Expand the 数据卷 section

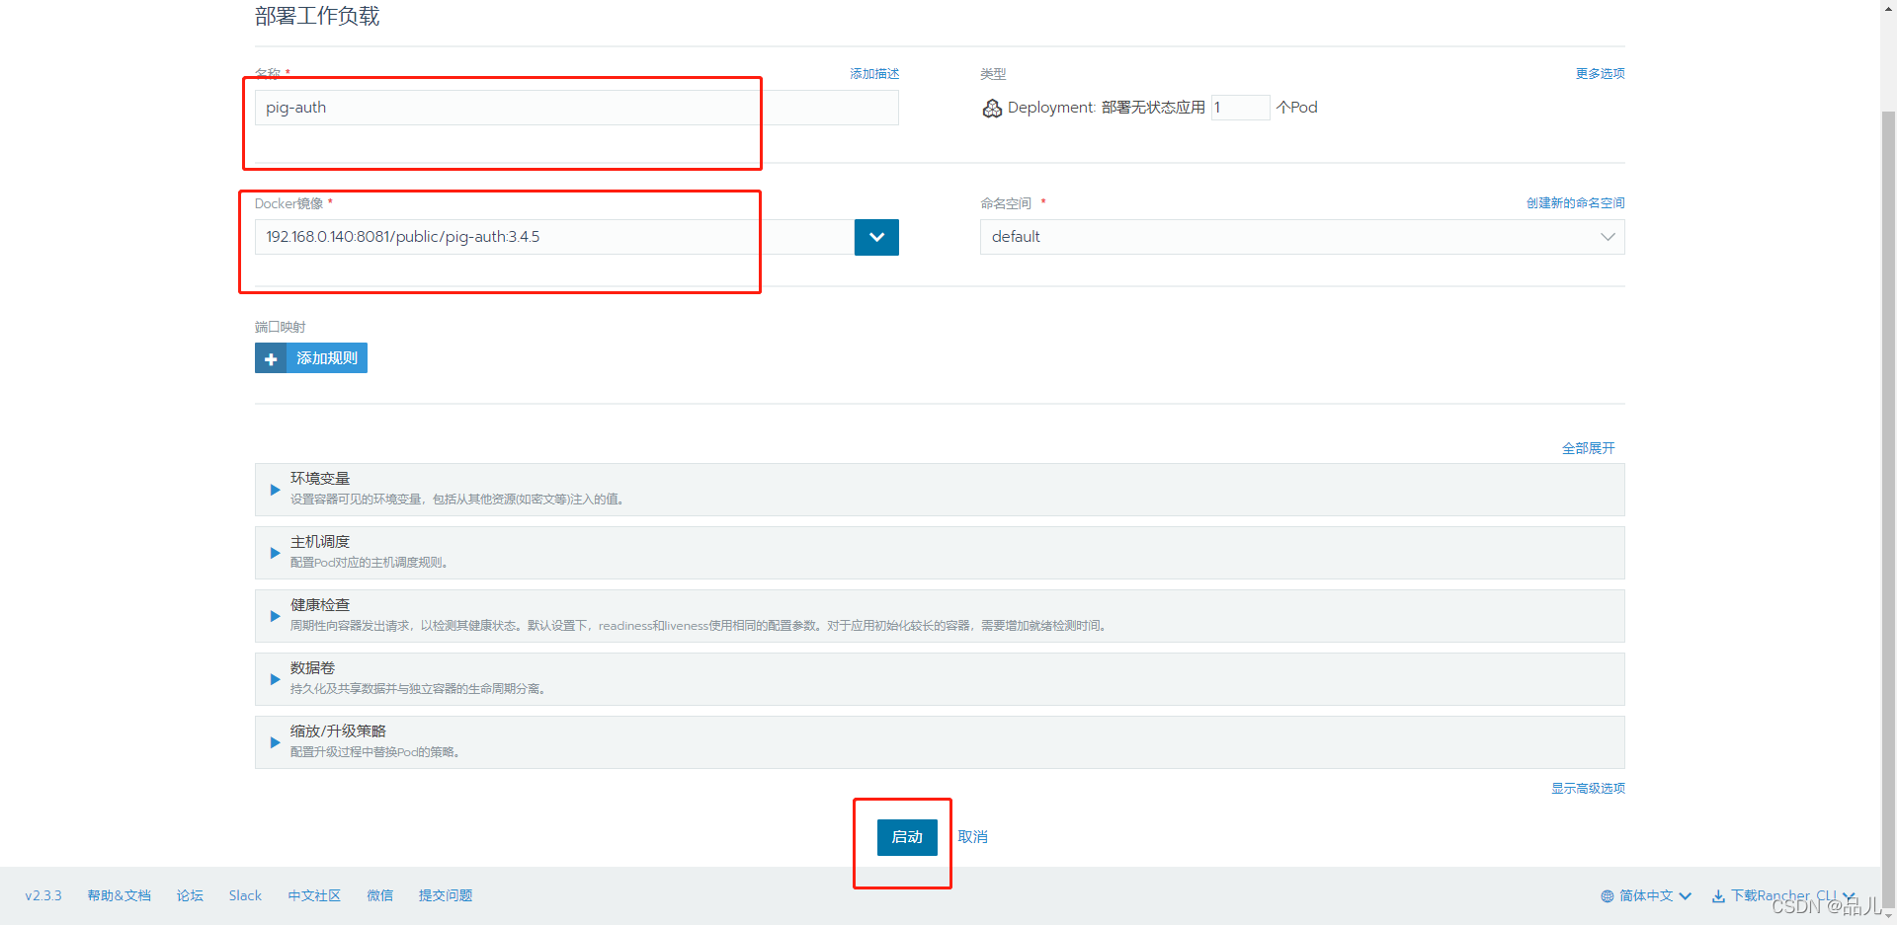coord(940,679)
